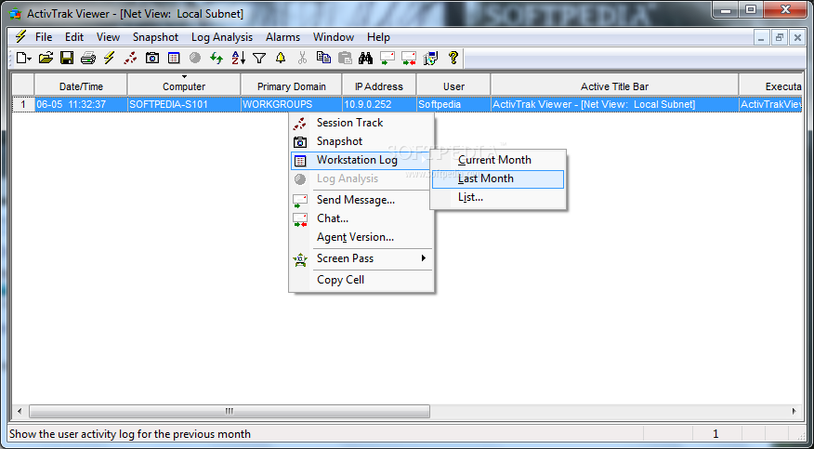Viewport: 814px width, 449px height.
Task: Click the grayed Log Analysis globe toolbar icon
Action: (x=195, y=58)
